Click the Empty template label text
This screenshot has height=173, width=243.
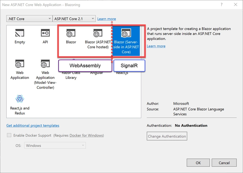pos(20,42)
